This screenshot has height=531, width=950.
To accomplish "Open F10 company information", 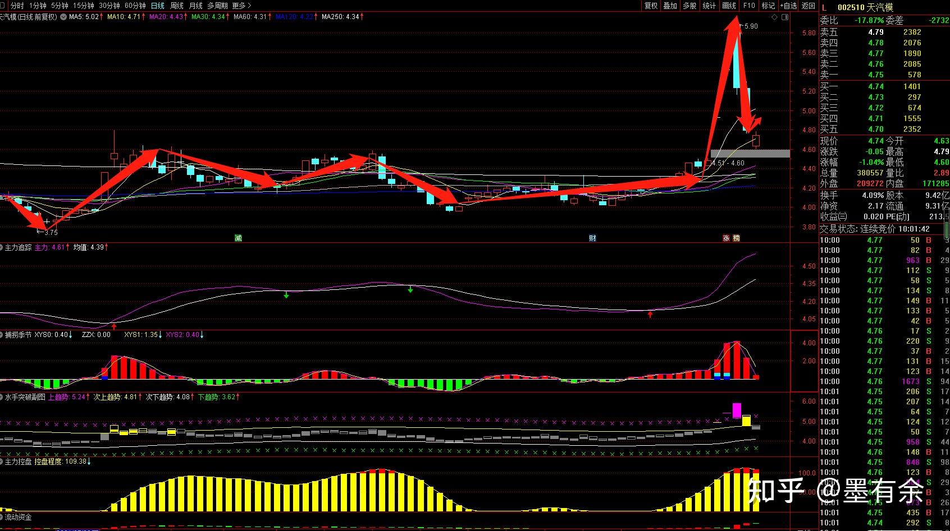I will tap(749, 6).
